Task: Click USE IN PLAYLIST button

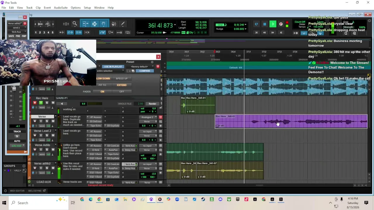Action: [113, 67]
